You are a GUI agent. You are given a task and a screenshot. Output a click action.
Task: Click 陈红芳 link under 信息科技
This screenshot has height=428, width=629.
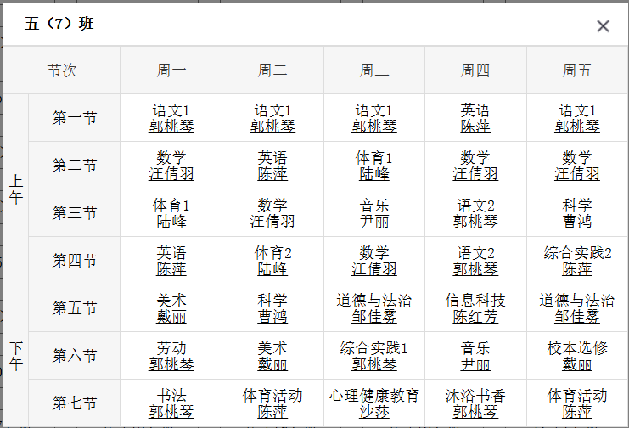475,317
